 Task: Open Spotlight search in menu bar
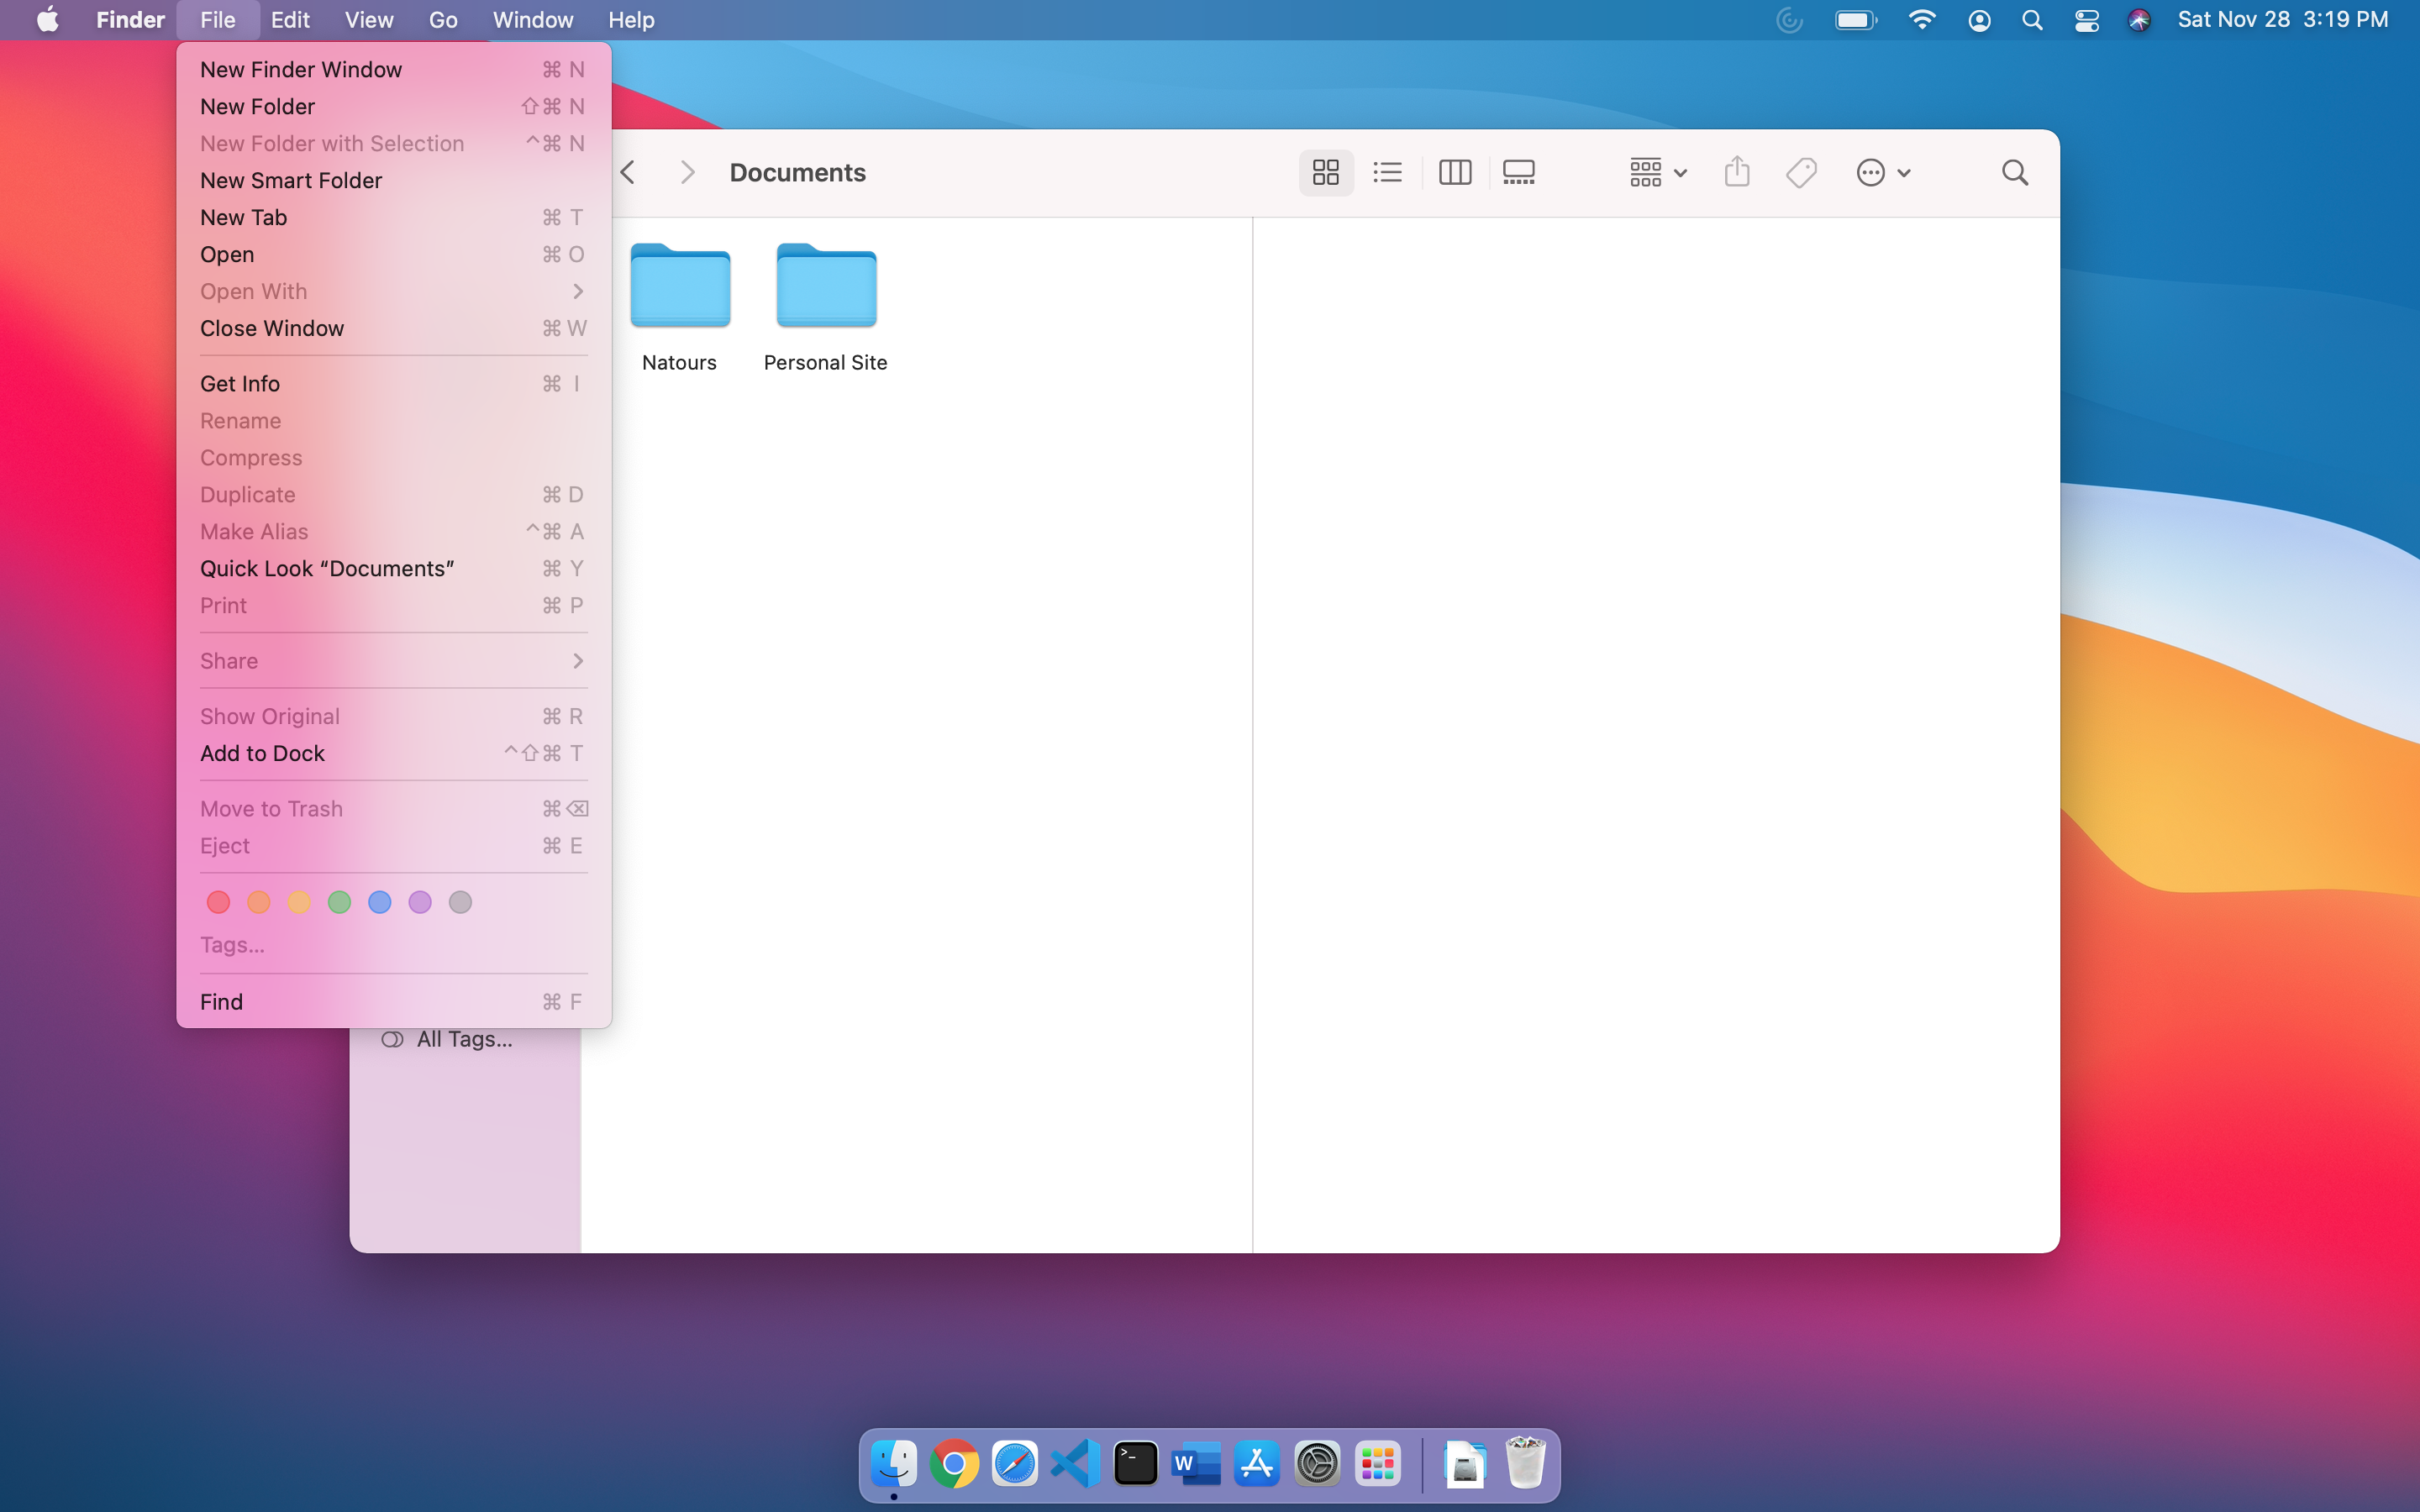point(2032,20)
